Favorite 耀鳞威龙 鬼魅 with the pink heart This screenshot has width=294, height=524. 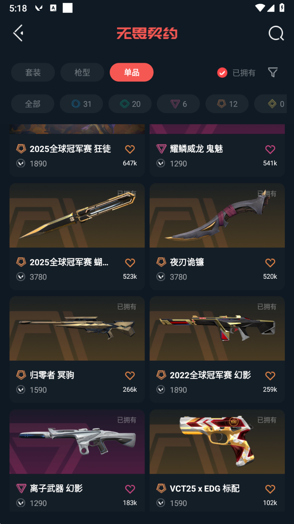[x=270, y=149]
